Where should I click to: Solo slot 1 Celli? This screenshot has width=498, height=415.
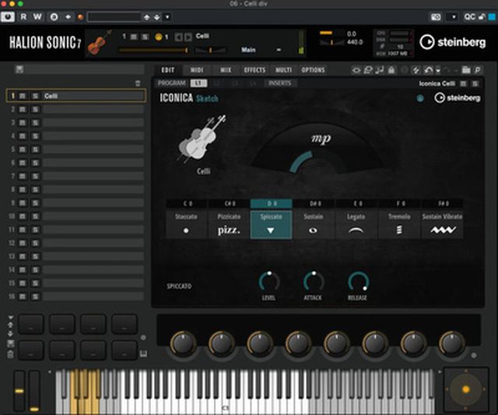[35, 96]
